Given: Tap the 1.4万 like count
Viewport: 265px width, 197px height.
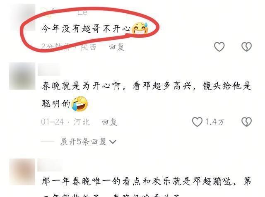Looking at the screenshot, I should point(214,122).
